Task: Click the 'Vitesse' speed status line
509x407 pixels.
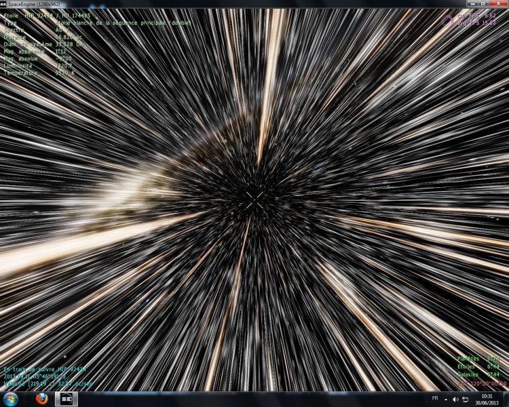Action: point(48,384)
